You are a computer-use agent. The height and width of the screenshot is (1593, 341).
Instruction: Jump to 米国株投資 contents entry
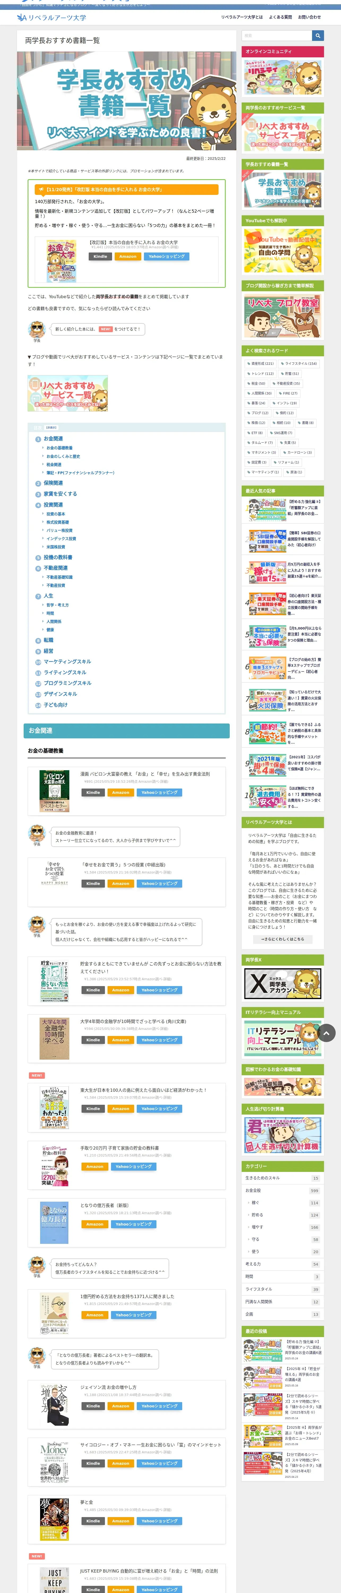(56, 547)
